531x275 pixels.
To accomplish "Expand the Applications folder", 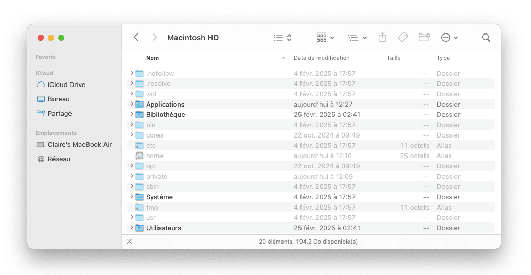I will [x=132, y=104].
